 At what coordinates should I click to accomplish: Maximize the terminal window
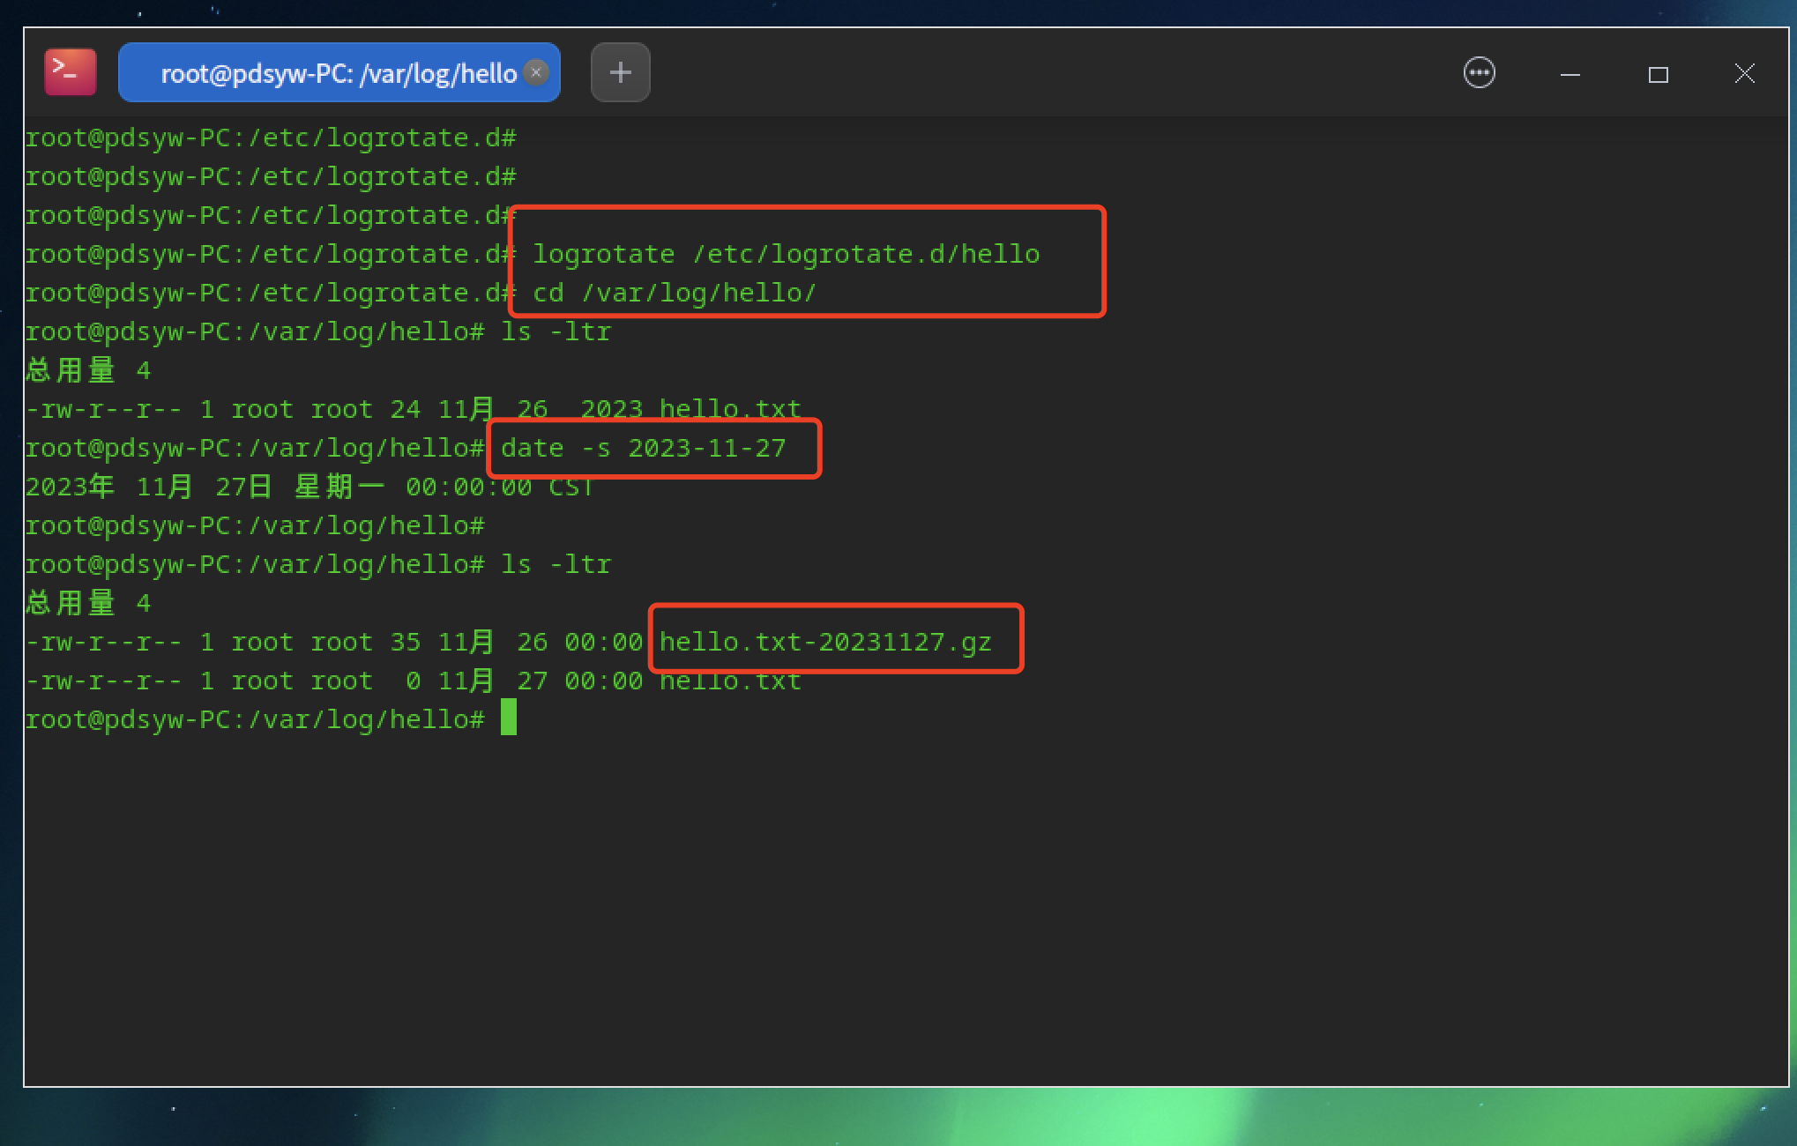(1658, 75)
